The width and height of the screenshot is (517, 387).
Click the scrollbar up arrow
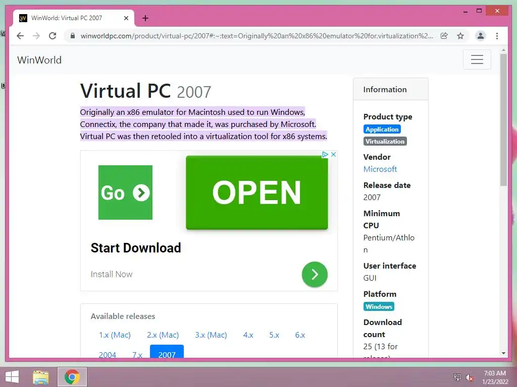click(x=503, y=50)
